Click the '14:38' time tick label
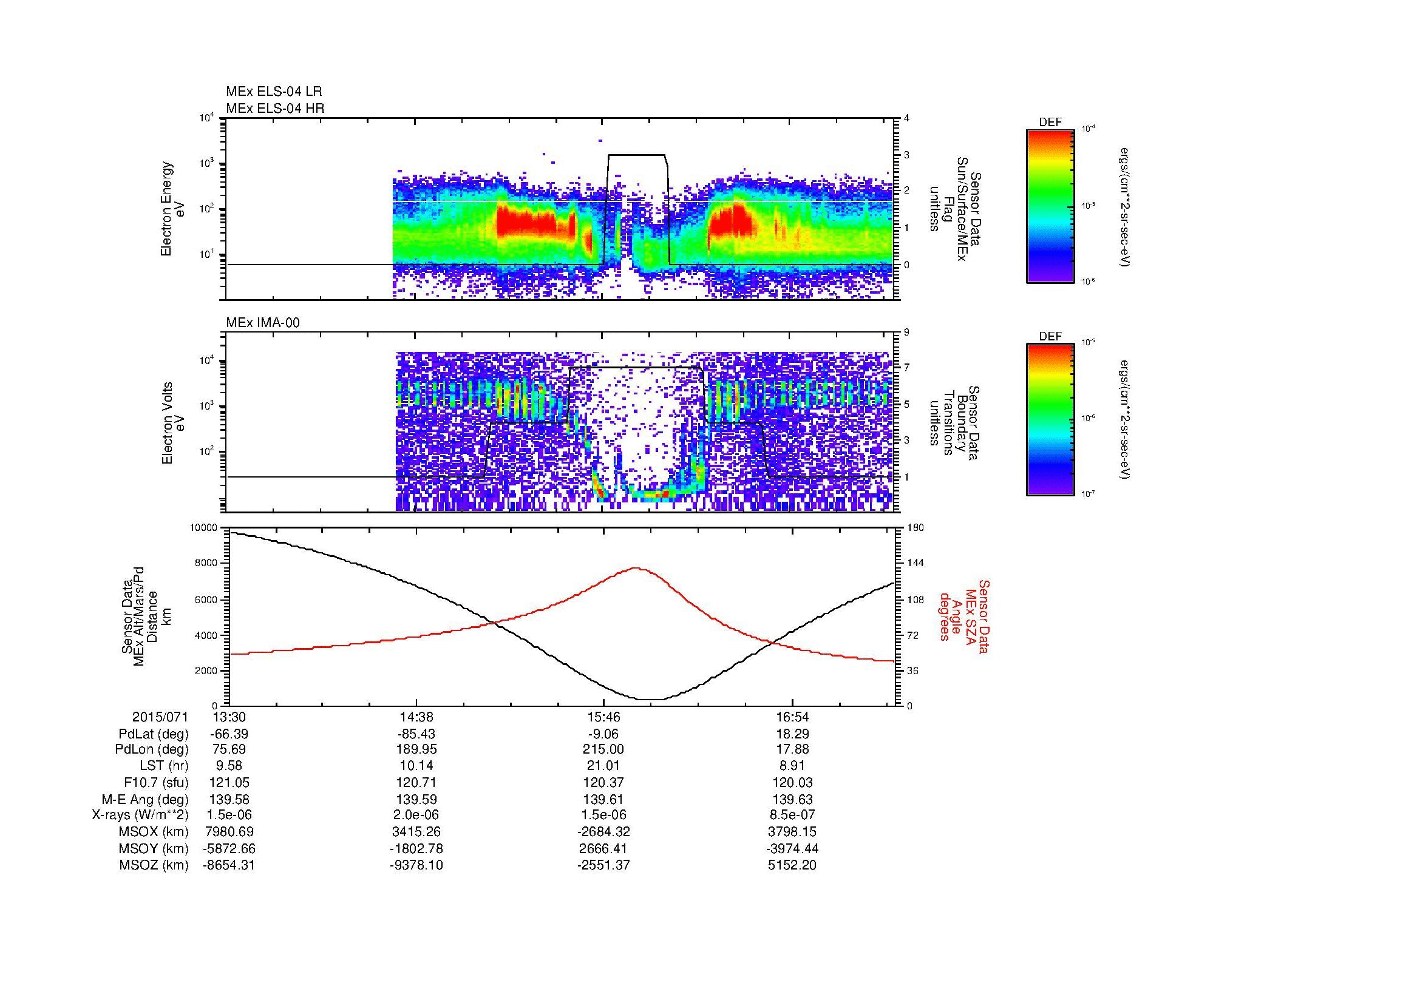Image resolution: width=1420 pixels, height=1003 pixels. click(x=417, y=717)
